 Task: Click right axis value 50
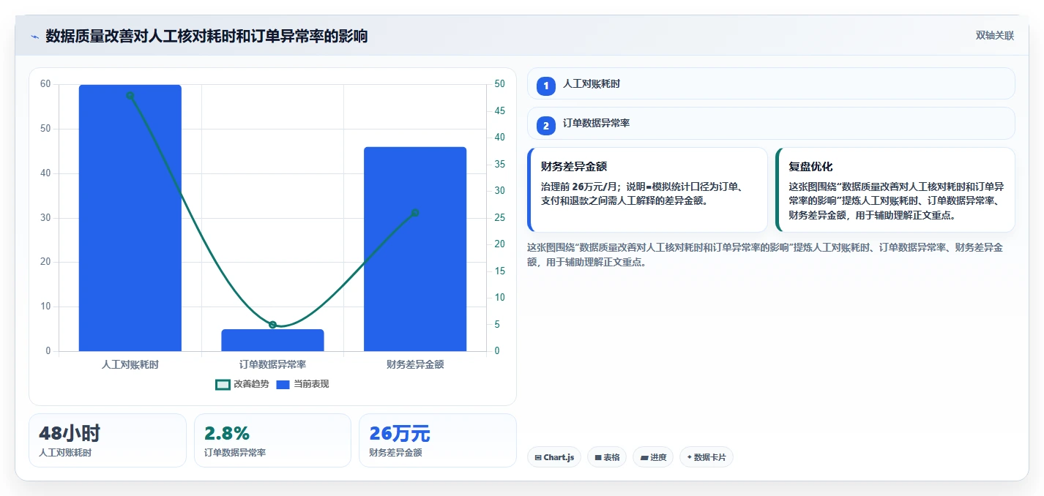pos(499,84)
